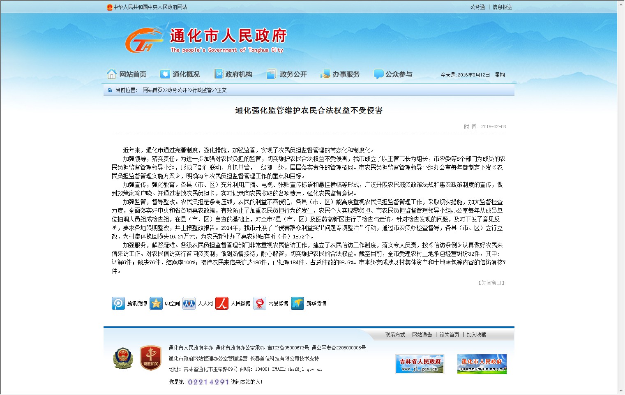The image size is (625, 395).
Task: Click the 关闭窗口 link
Action: coord(491,283)
